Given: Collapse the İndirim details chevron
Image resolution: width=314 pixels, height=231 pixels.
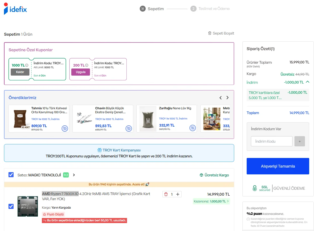Looking at the screenshot, I should [x=307, y=82].
